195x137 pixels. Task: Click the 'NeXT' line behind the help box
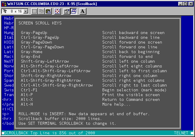tap(9, 61)
